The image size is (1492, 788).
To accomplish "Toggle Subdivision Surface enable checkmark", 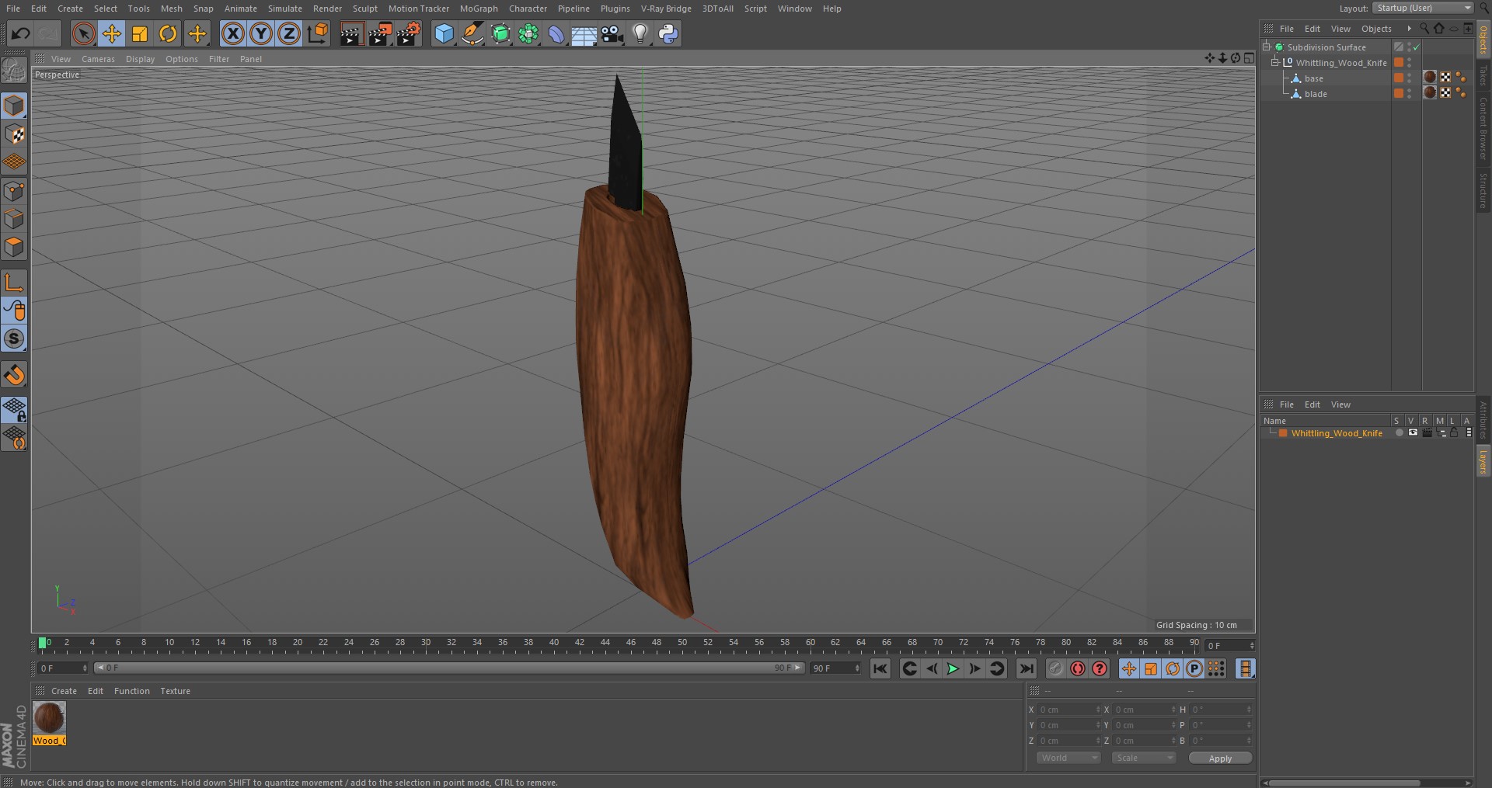I will pyautogui.click(x=1417, y=47).
